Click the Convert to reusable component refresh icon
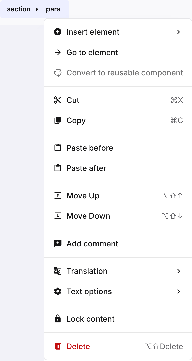Screen dimensions: 192x361 pos(58,73)
